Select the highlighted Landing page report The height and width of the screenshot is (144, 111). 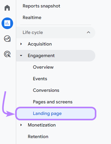coord(56,113)
